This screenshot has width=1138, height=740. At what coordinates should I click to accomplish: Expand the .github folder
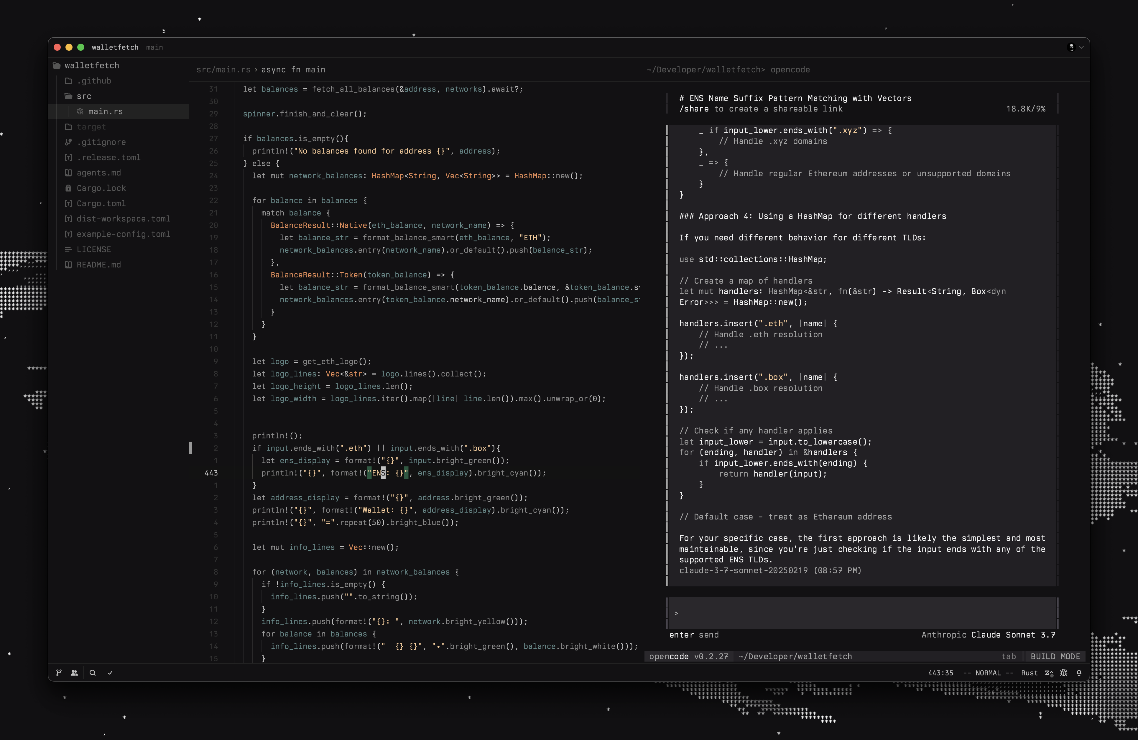coord(94,81)
